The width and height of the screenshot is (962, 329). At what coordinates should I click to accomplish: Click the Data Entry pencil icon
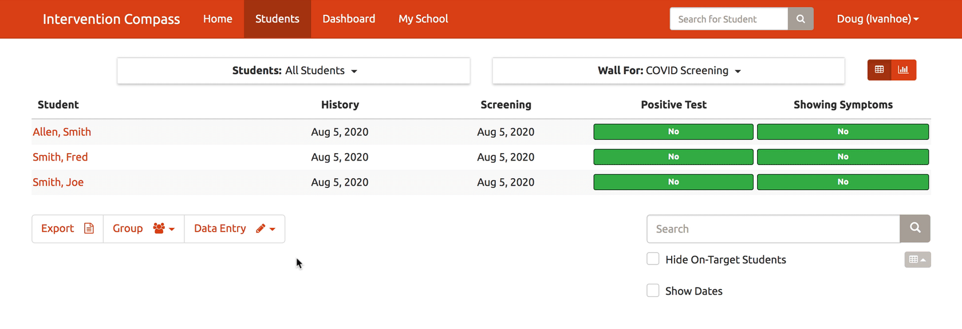point(261,228)
